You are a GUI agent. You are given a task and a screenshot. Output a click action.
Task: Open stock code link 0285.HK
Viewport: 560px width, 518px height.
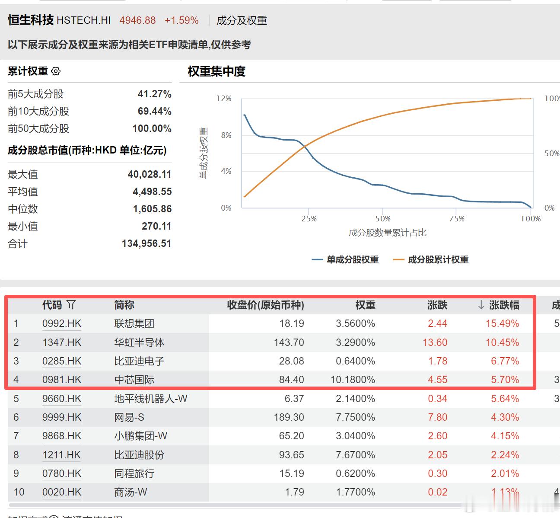coord(62,361)
